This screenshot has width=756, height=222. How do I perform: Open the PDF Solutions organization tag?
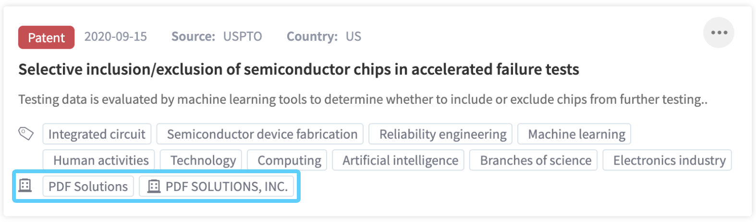click(x=88, y=186)
